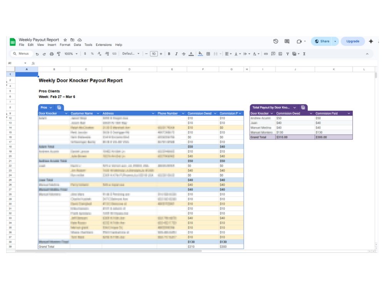The image size is (385, 289).
Task: Open text wrapping dropdown
Action: pyautogui.click(x=246, y=54)
